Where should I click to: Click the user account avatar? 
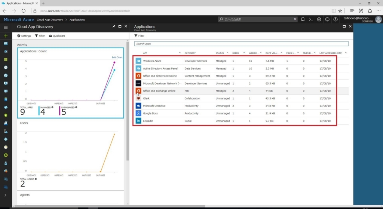pos(379,19)
